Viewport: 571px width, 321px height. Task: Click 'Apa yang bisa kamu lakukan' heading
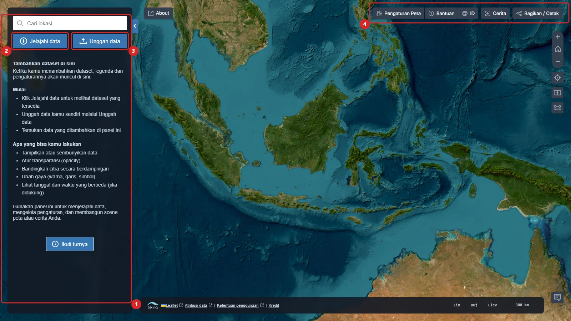pos(47,144)
